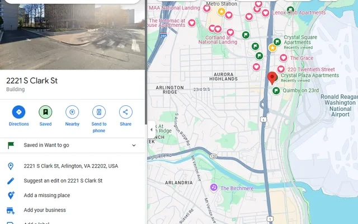Expand Saved in Want to go list
The height and width of the screenshot is (224, 358).
(134, 146)
